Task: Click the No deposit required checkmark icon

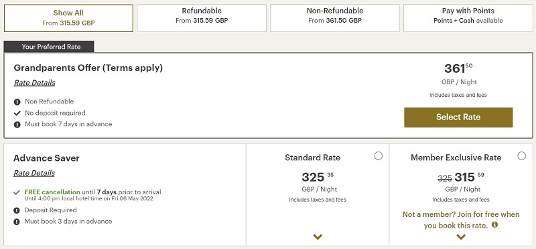Action: point(17,113)
